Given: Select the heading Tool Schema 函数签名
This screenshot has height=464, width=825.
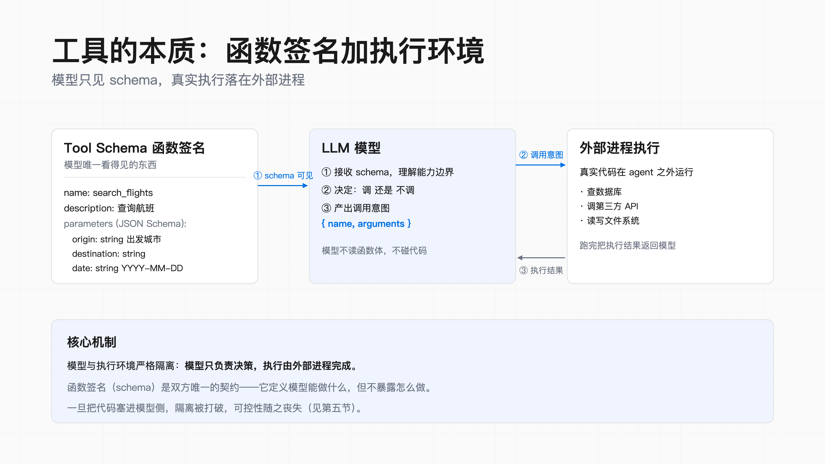Looking at the screenshot, I should coord(134,148).
